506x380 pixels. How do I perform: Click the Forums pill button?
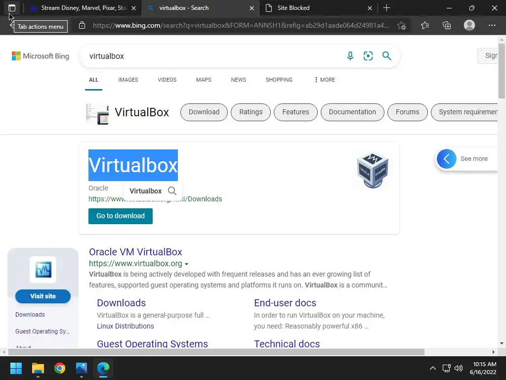408,112
